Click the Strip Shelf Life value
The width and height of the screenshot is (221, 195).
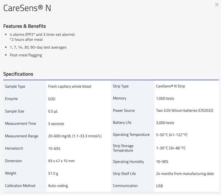coord(185,174)
